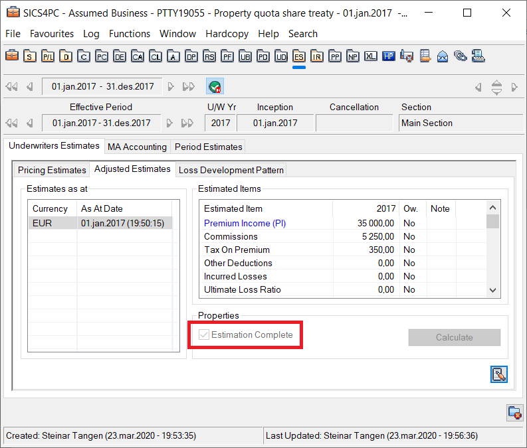Jump to first period in top navigator

coord(11,86)
